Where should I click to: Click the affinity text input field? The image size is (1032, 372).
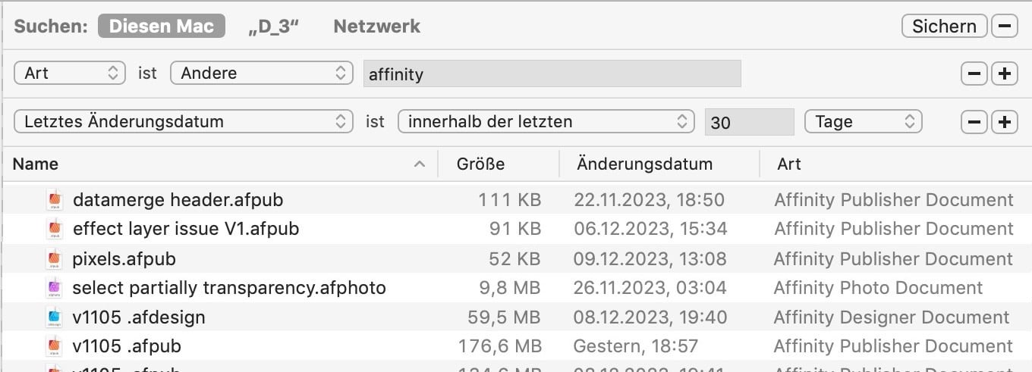[x=552, y=74]
